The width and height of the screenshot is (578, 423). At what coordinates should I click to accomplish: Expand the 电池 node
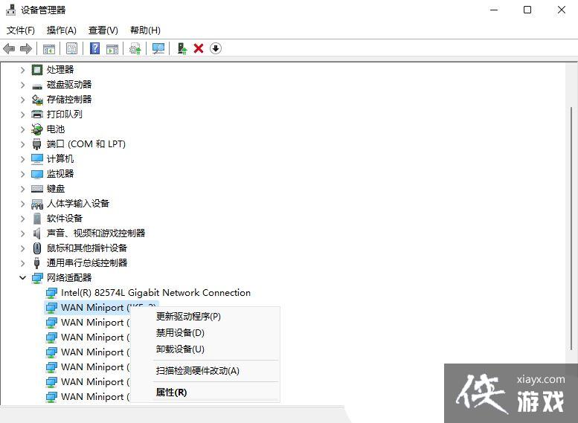click(22, 129)
